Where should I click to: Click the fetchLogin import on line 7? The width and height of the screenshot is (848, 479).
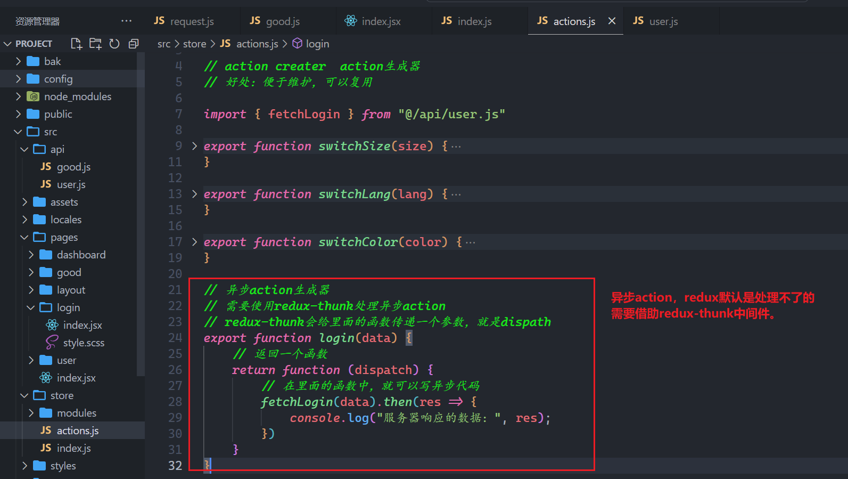(304, 114)
